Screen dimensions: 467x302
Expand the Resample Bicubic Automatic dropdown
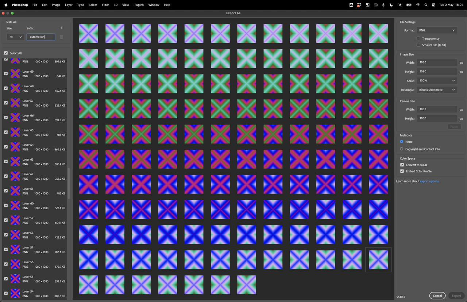click(x=437, y=90)
